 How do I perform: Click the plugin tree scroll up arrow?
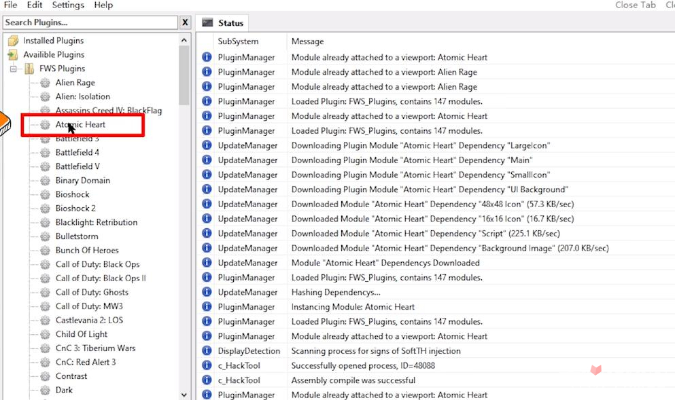click(x=184, y=41)
